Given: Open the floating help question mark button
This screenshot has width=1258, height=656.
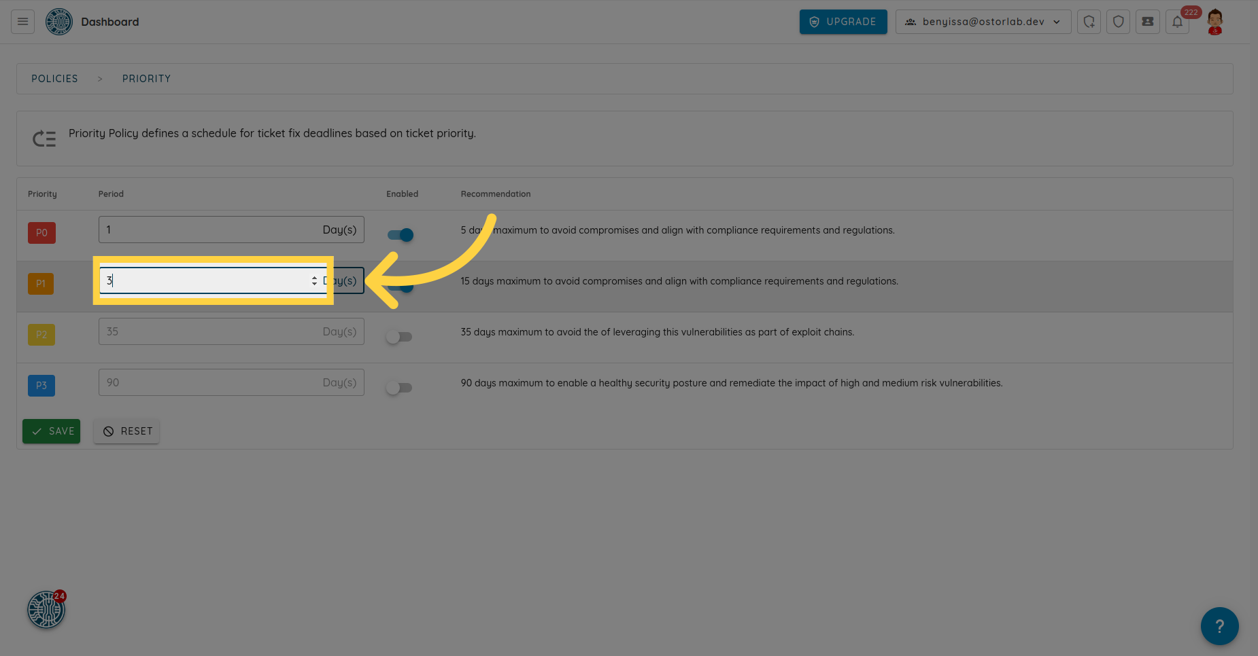Looking at the screenshot, I should (x=1219, y=625).
